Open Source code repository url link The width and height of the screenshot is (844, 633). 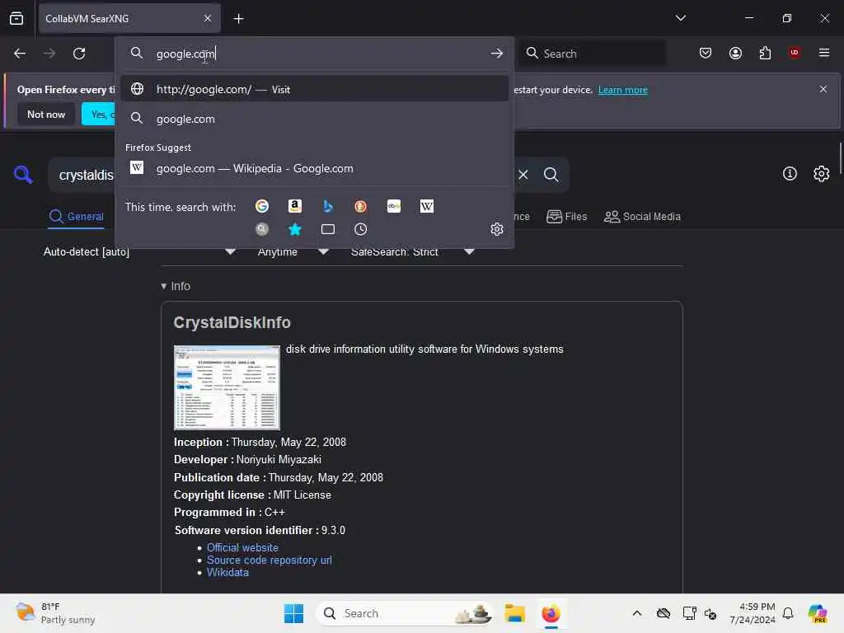click(x=270, y=560)
